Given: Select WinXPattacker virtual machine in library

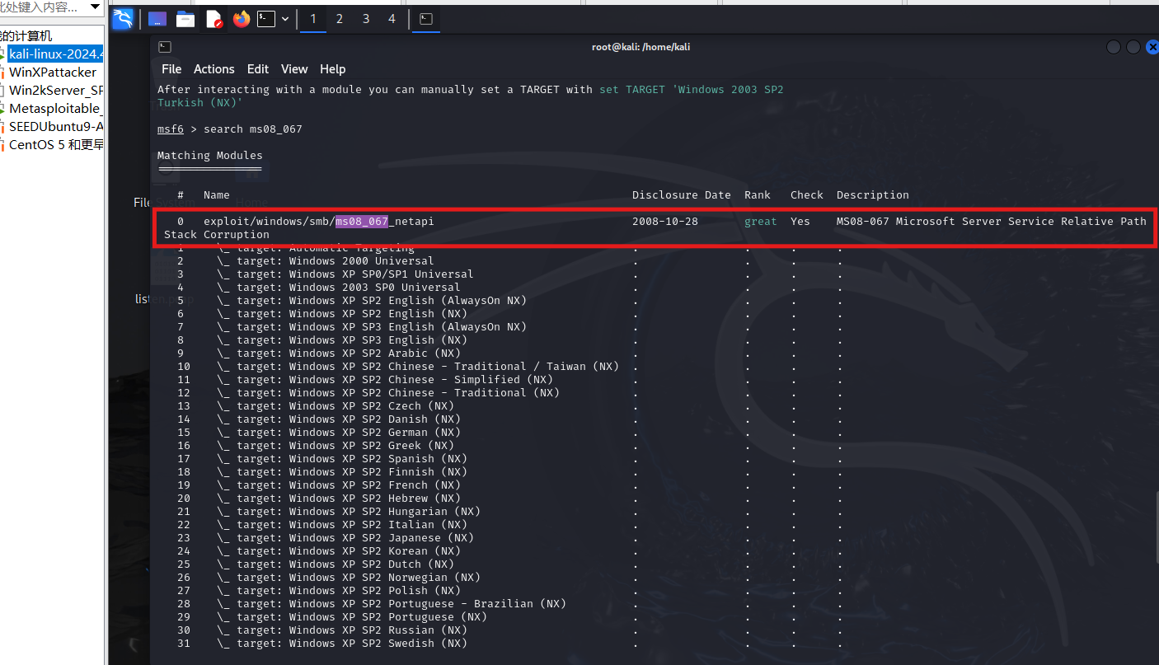Looking at the screenshot, I should click(52, 73).
